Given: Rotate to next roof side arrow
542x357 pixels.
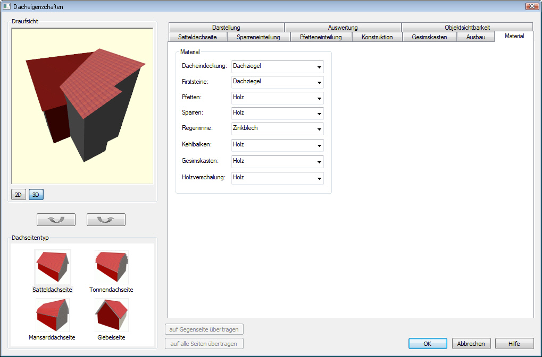Looking at the screenshot, I should [106, 220].
